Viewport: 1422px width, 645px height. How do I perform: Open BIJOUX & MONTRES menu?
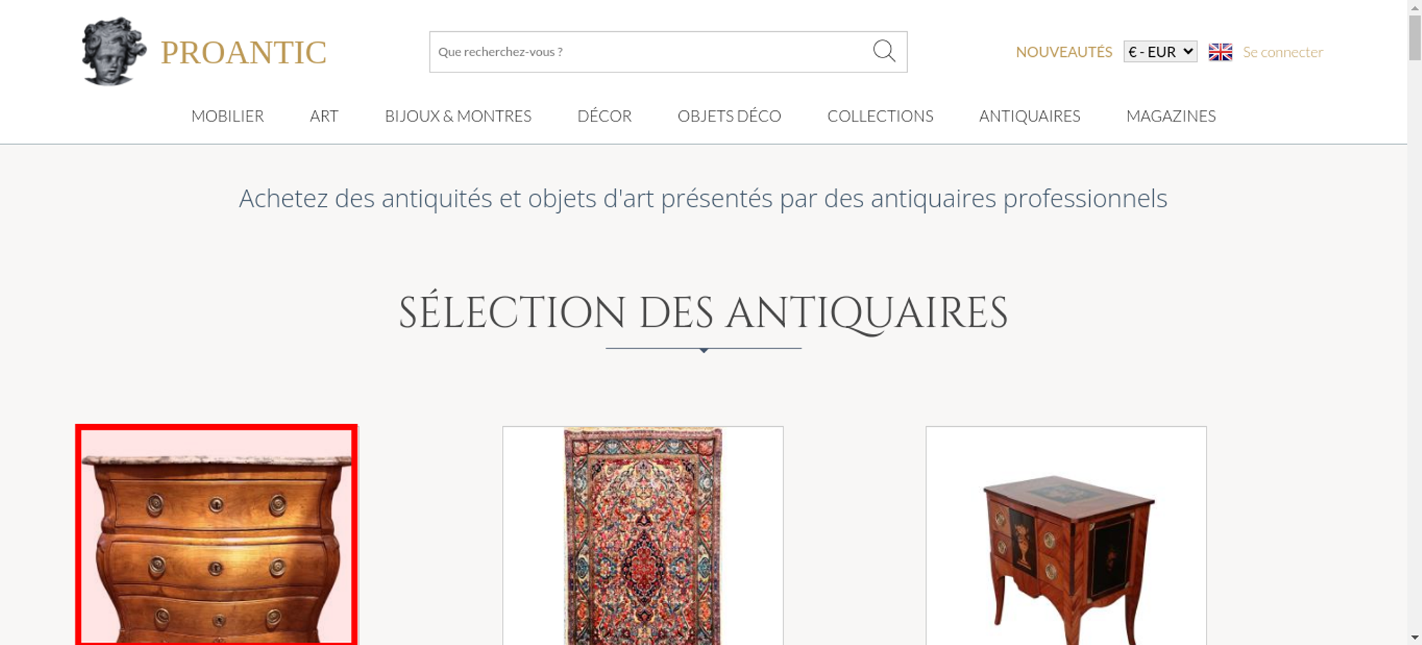click(x=458, y=116)
